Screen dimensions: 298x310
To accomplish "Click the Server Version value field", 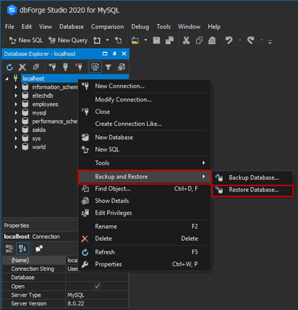I will [97, 303].
